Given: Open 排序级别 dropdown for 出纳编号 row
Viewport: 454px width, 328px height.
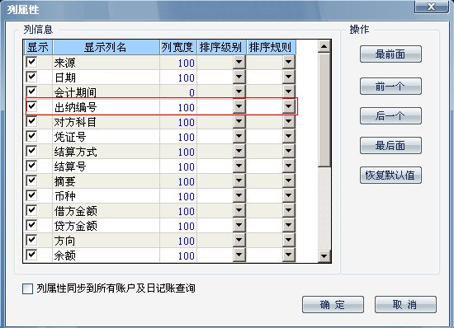Looking at the screenshot, I should 239,106.
